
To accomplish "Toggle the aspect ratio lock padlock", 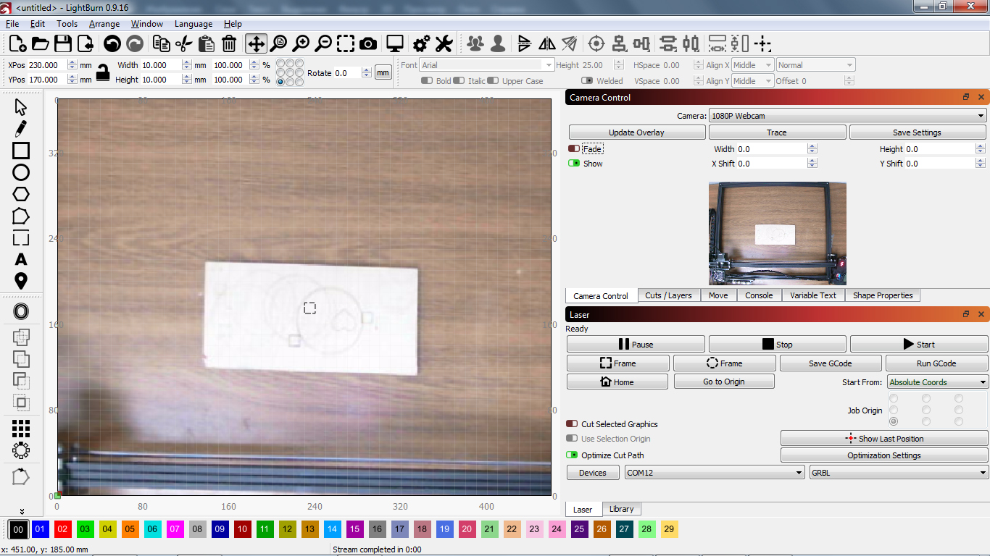I will (x=104, y=72).
